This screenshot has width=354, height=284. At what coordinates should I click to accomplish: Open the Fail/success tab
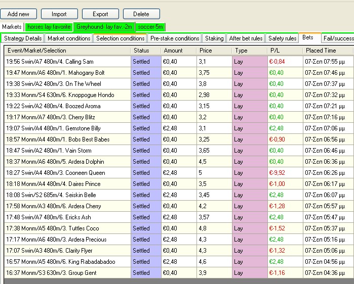tap(338, 38)
